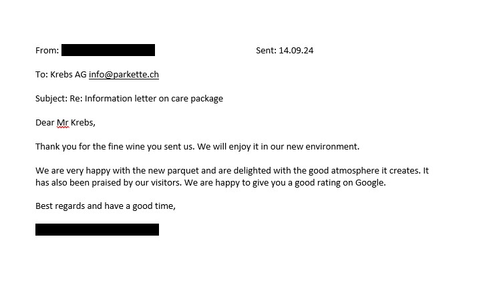Click the Krebs AG recipient name
The height and width of the screenshot is (281, 489).
click(68, 75)
